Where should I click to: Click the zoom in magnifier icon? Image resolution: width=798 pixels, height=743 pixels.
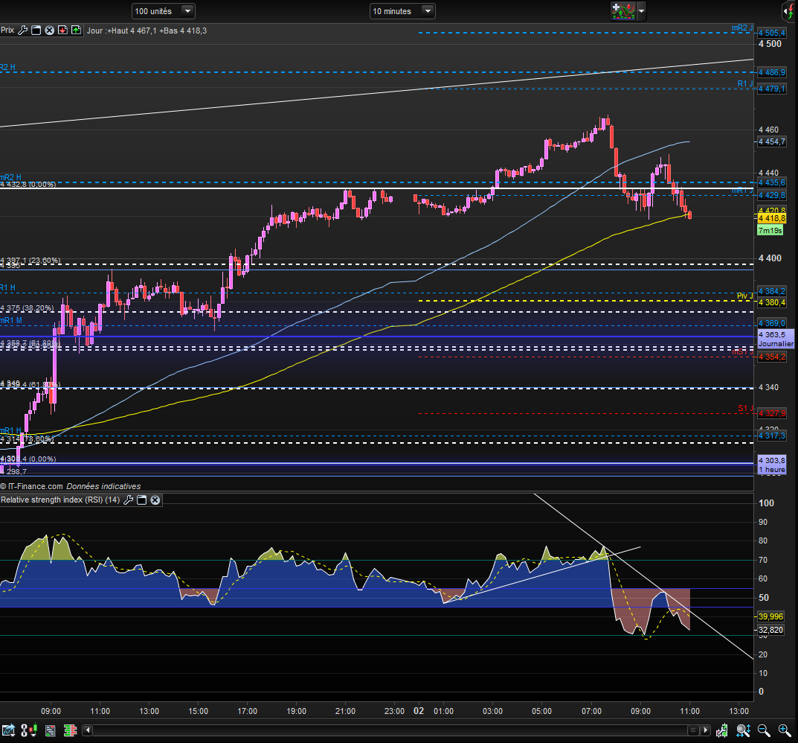(784, 730)
